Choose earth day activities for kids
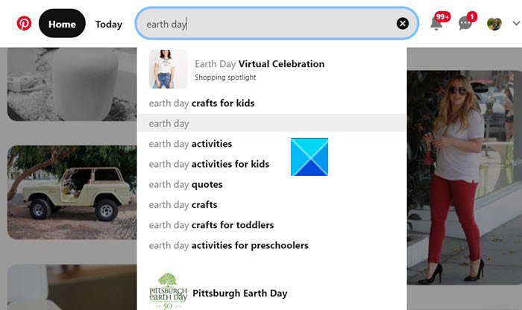522x310 pixels. [209, 164]
